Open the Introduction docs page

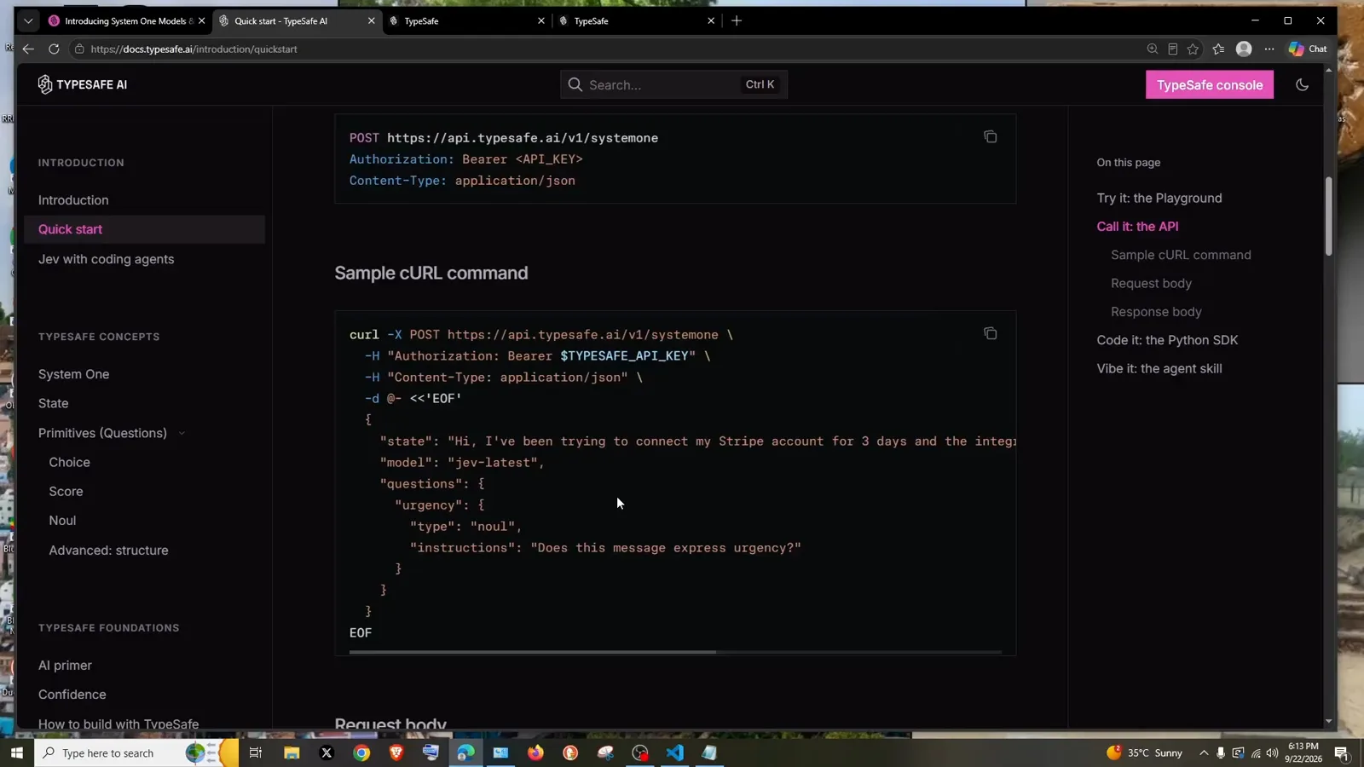[x=73, y=200]
